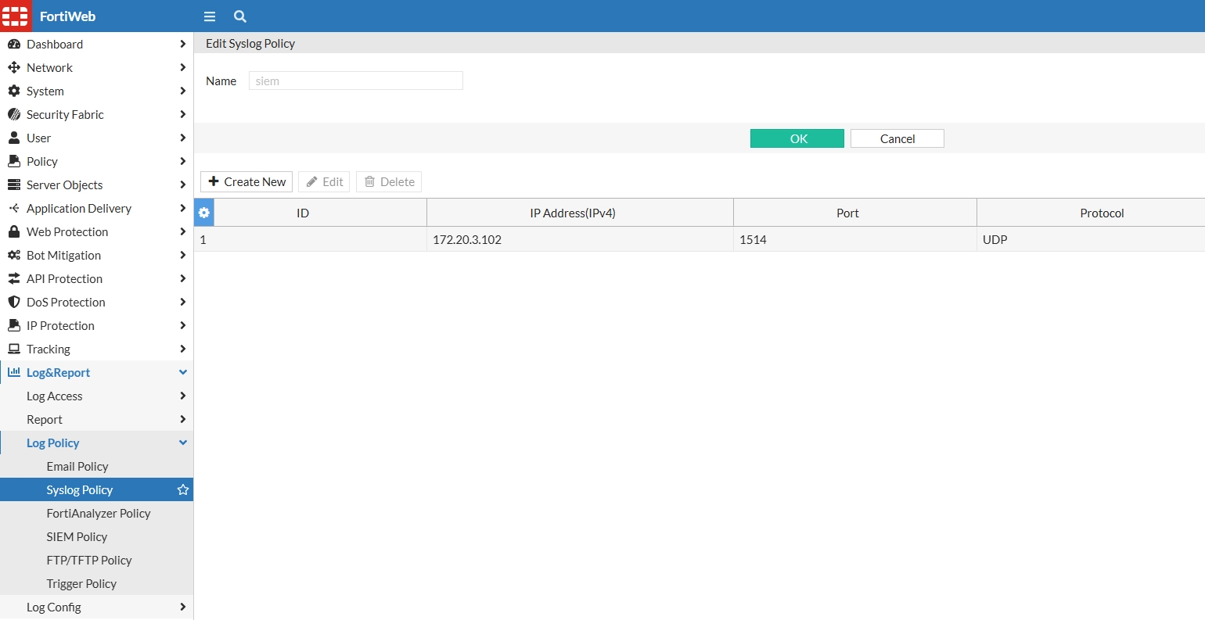Screen dimensions: 1205x620
Task: Click the Bot Mitigation gears icon
Action: tap(14, 256)
